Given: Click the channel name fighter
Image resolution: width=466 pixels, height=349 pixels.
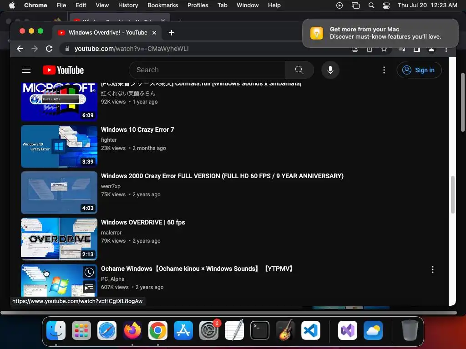Looking at the screenshot, I should [109, 140].
